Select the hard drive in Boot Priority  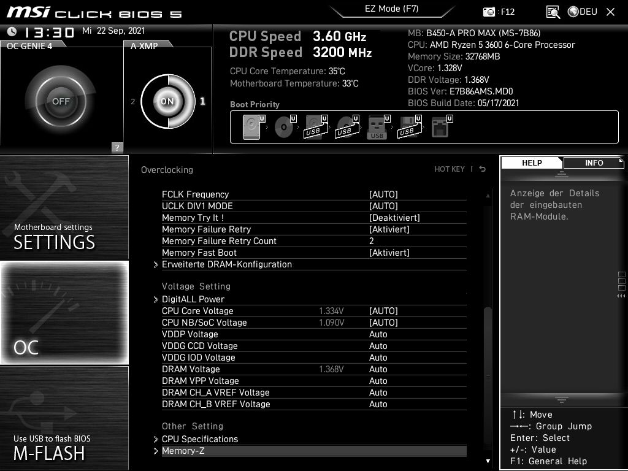point(251,126)
